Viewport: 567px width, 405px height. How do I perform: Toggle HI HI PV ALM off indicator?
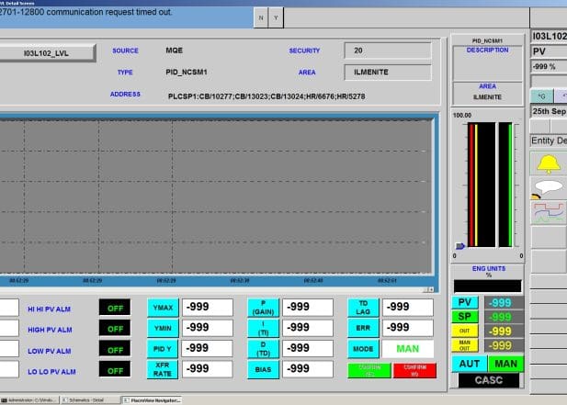(x=115, y=308)
